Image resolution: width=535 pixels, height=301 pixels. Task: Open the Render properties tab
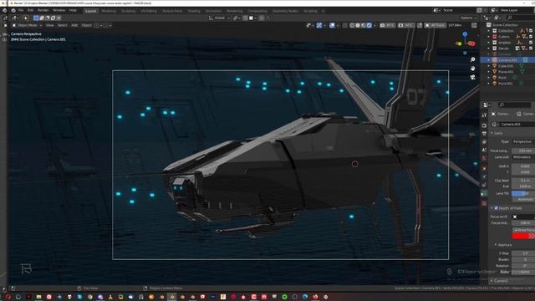[x=484, y=125]
